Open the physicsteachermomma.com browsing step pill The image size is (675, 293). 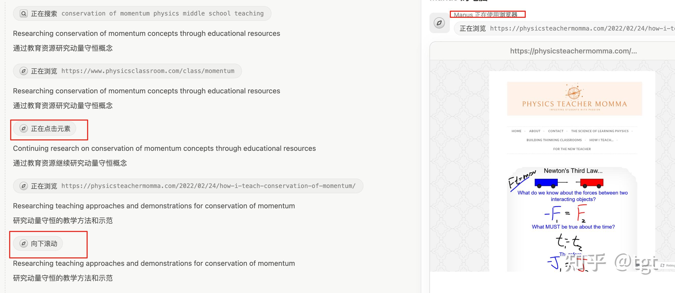click(188, 186)
